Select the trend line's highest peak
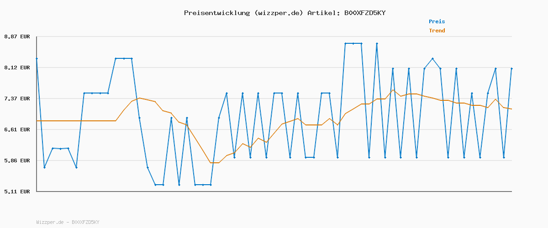 (393, 89)
